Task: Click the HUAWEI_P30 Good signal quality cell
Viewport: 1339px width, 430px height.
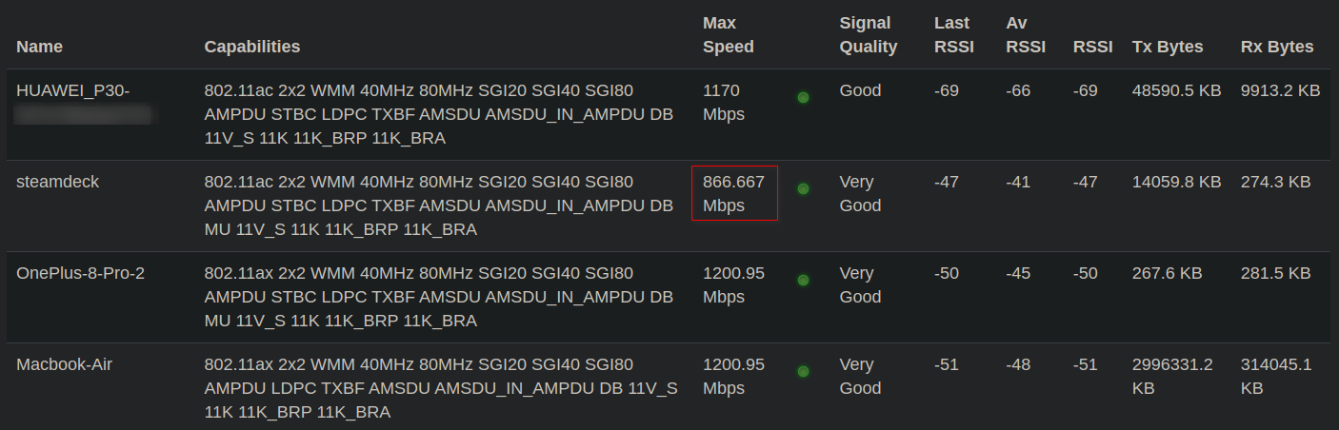Action: point(860,90)
